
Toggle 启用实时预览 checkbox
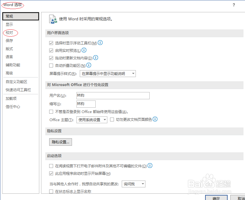coord(51,50)
